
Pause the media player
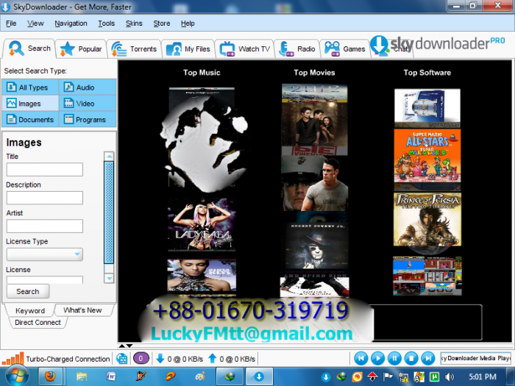point(394,358)
